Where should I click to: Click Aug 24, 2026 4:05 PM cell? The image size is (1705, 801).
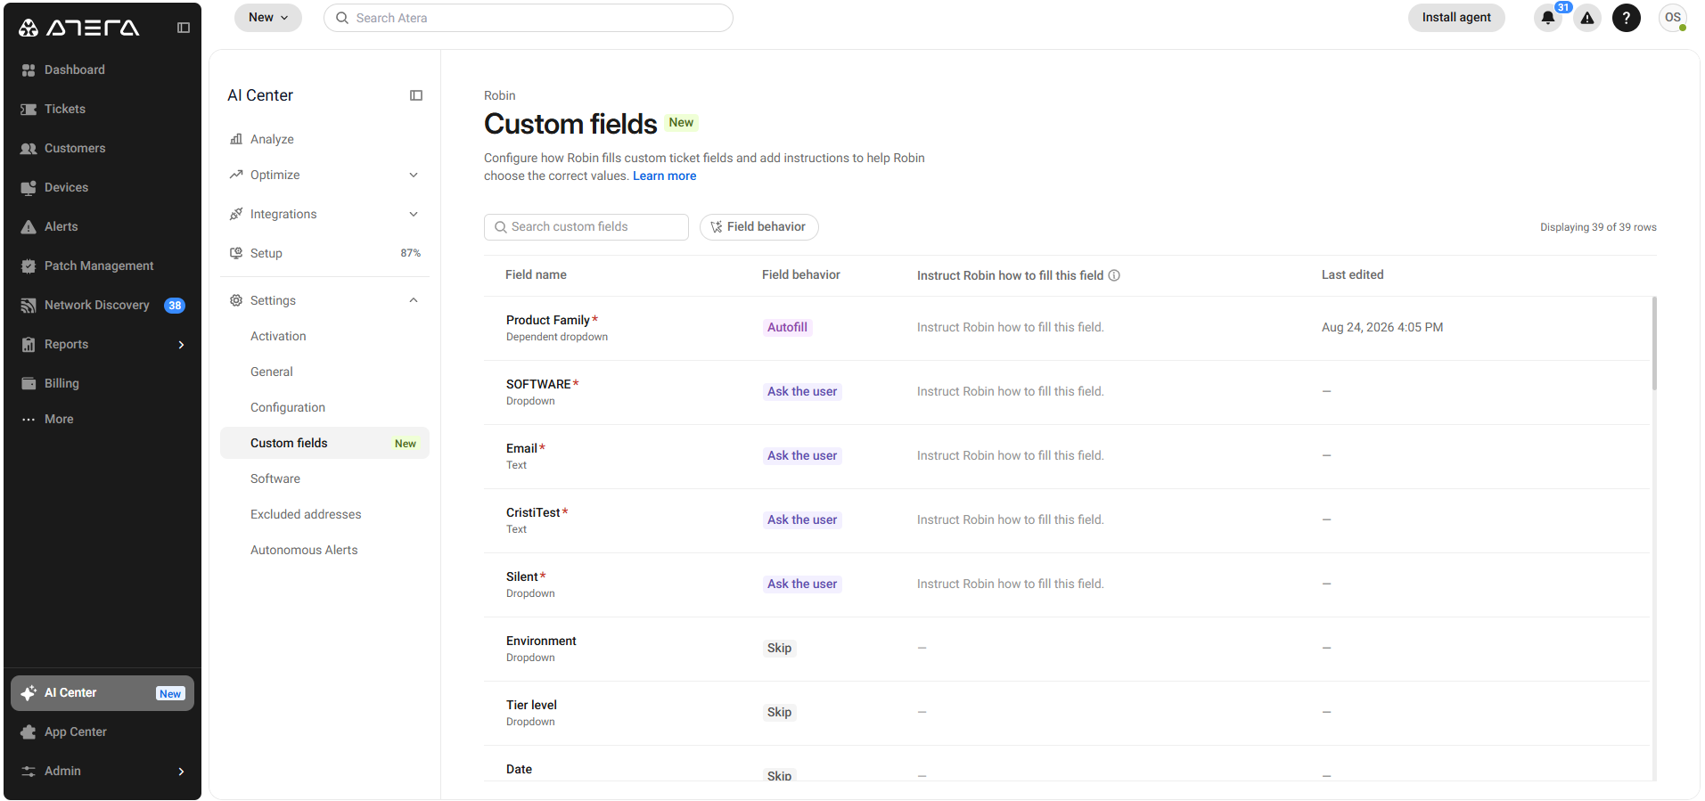[x=1382, y=327]
